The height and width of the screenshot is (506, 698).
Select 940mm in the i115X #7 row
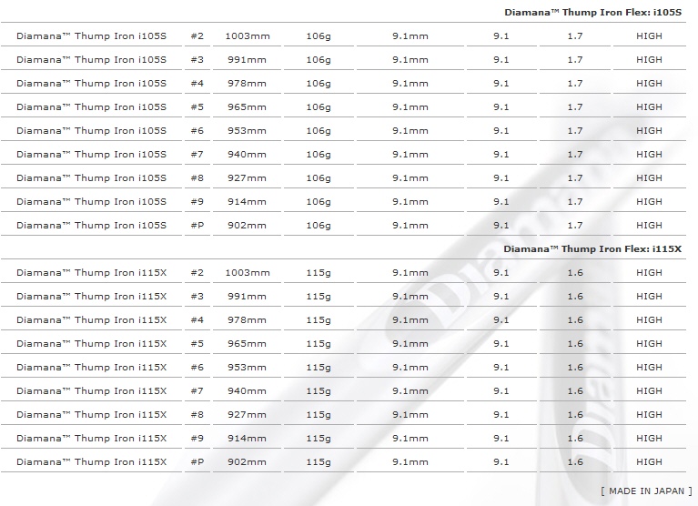coord(247,390)
